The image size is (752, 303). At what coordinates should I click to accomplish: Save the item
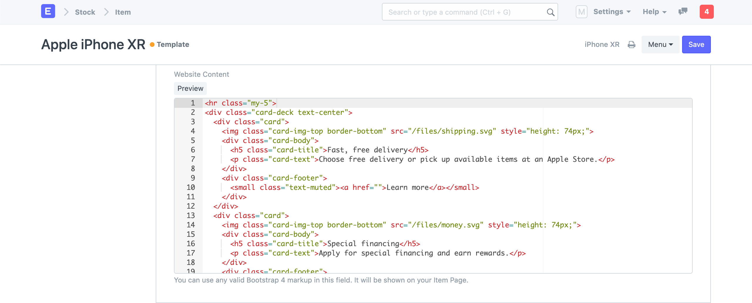[696, 45]
